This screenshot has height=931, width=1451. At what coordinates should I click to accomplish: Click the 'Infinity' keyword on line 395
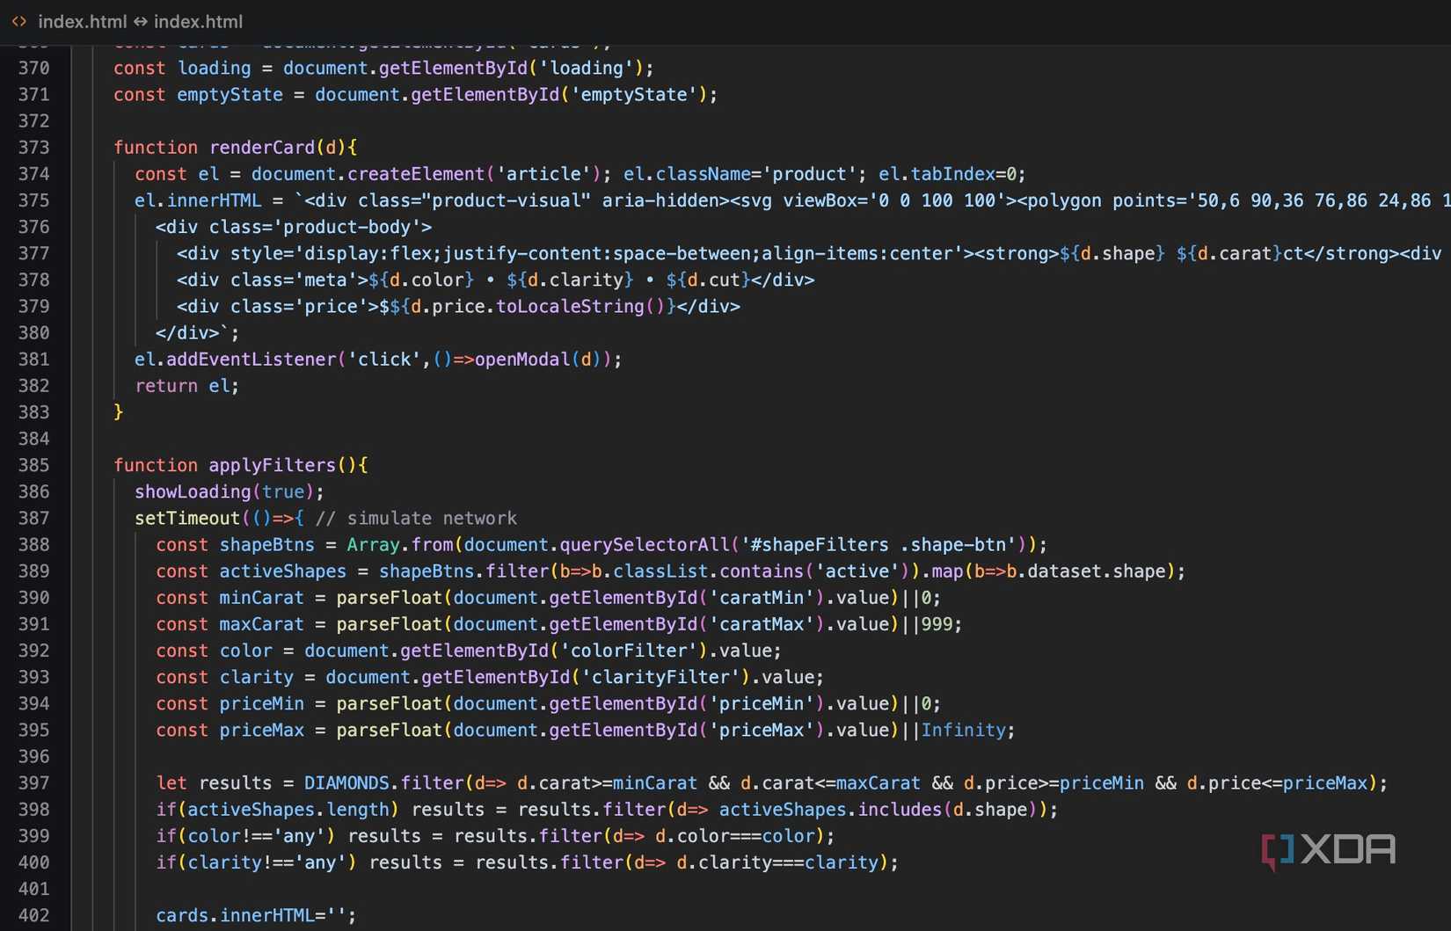click(x=963, y=731)
